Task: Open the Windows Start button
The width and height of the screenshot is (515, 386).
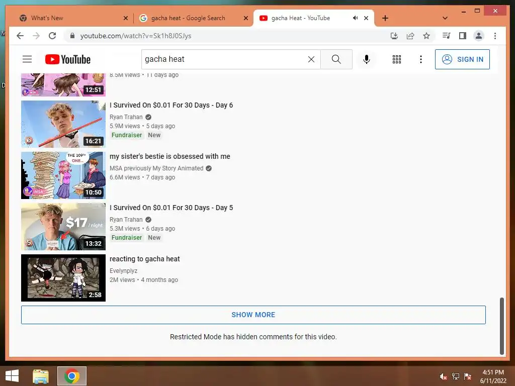Action: [12, 376]
